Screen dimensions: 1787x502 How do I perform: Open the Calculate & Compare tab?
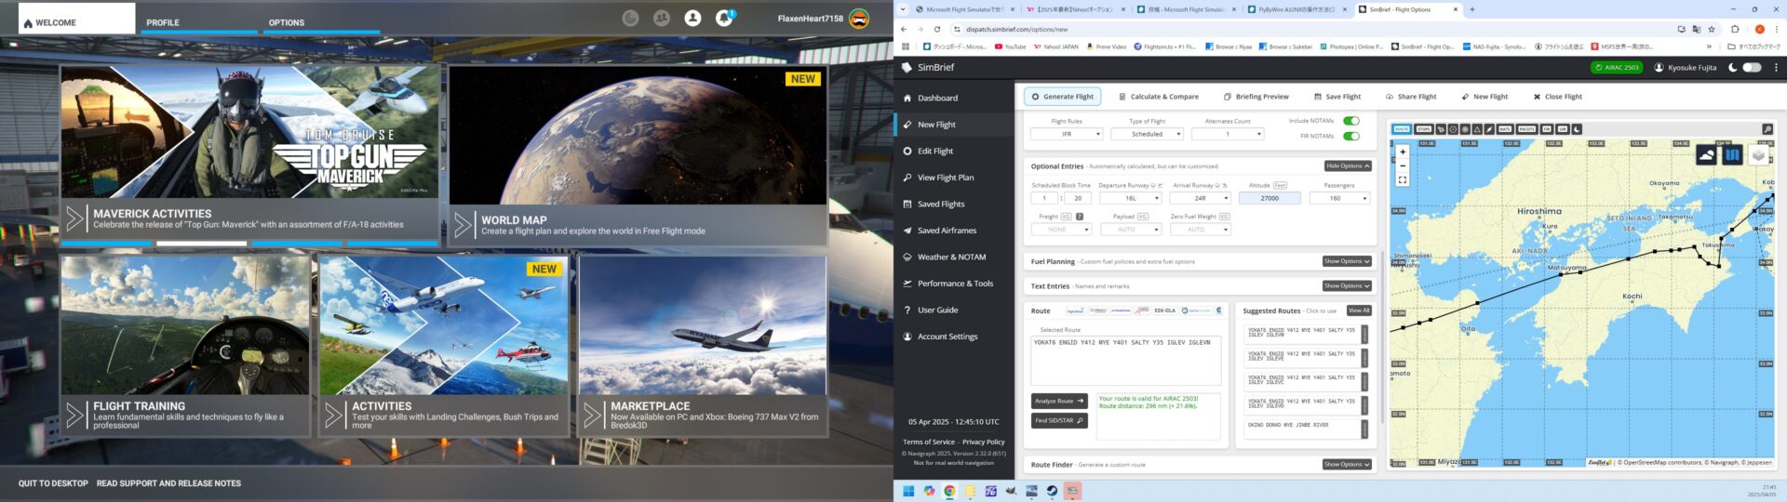pos(1159,97)
